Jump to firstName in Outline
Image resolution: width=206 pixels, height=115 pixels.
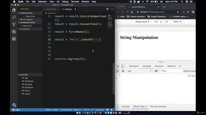click(29, 81)
